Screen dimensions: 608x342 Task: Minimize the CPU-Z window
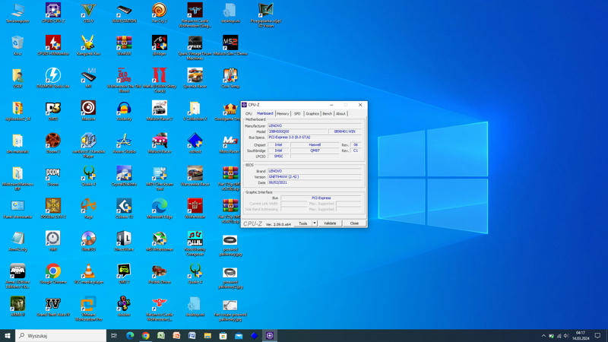coord(331,105)
